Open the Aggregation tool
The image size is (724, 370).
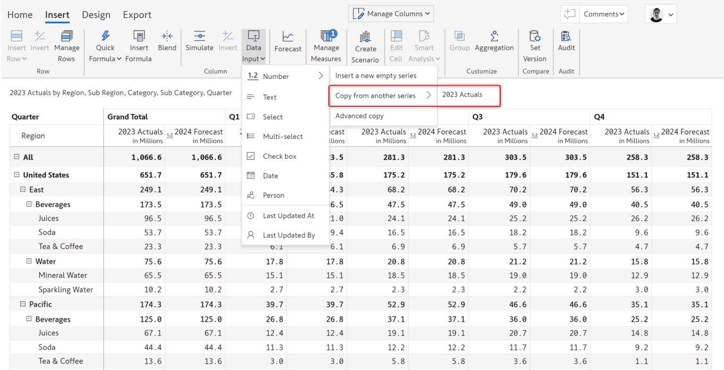(494, 41)
